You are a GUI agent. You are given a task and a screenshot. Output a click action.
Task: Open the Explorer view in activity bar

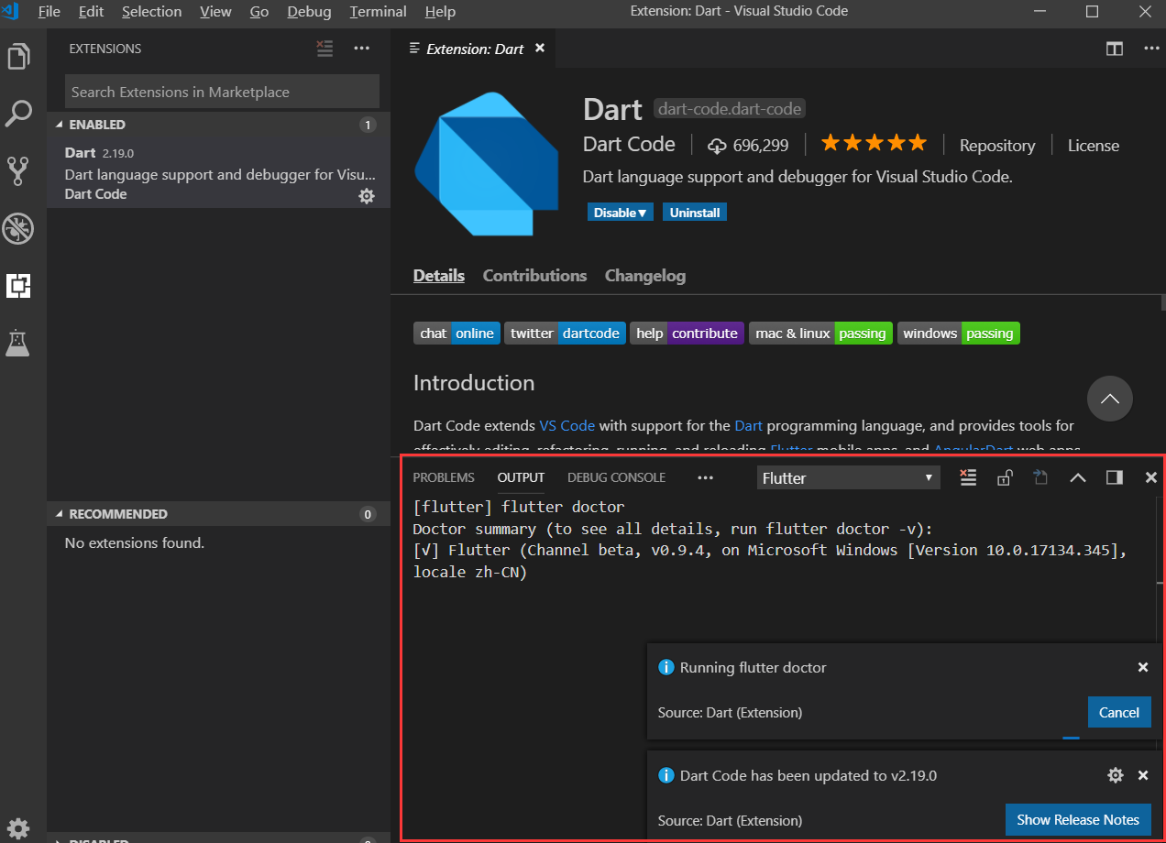[18, 57]
